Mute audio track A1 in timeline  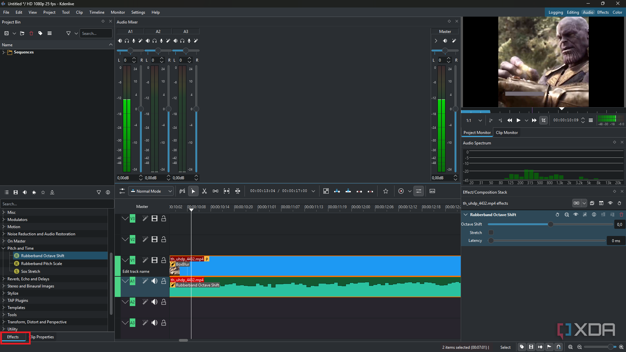click(x=155, y=281)
